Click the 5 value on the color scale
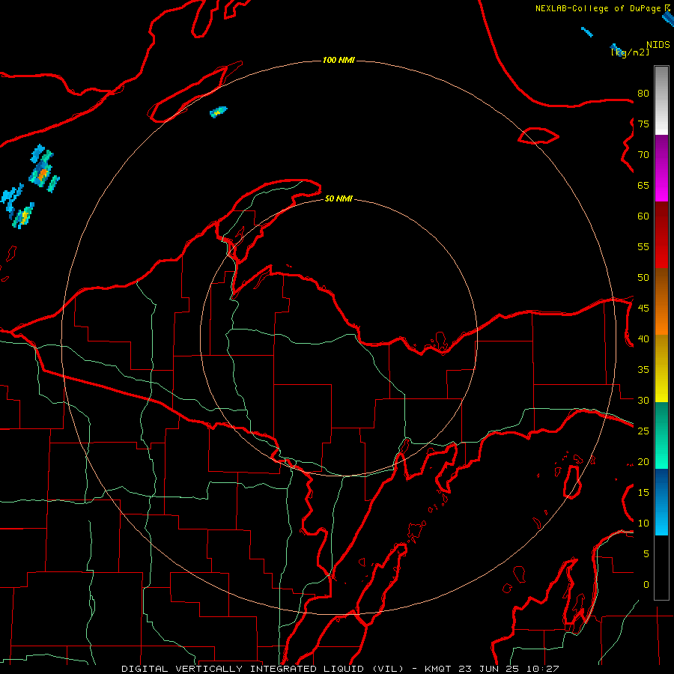This screenshot has height=674, width=674. (646, 553)
